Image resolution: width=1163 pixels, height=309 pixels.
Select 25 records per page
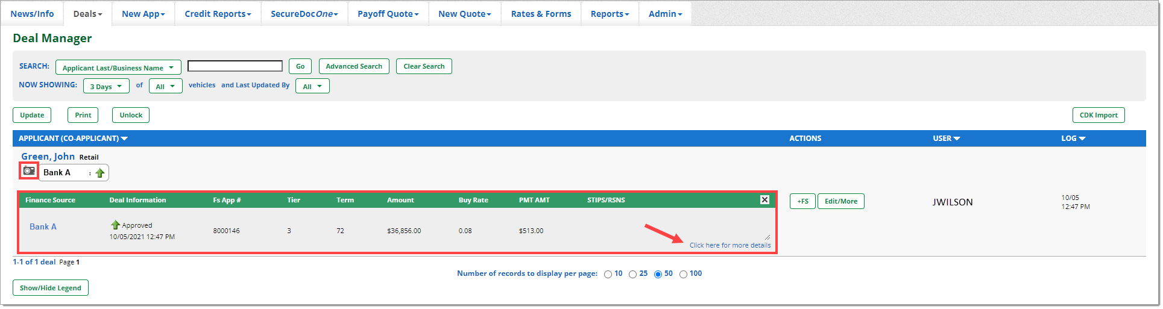632,274
